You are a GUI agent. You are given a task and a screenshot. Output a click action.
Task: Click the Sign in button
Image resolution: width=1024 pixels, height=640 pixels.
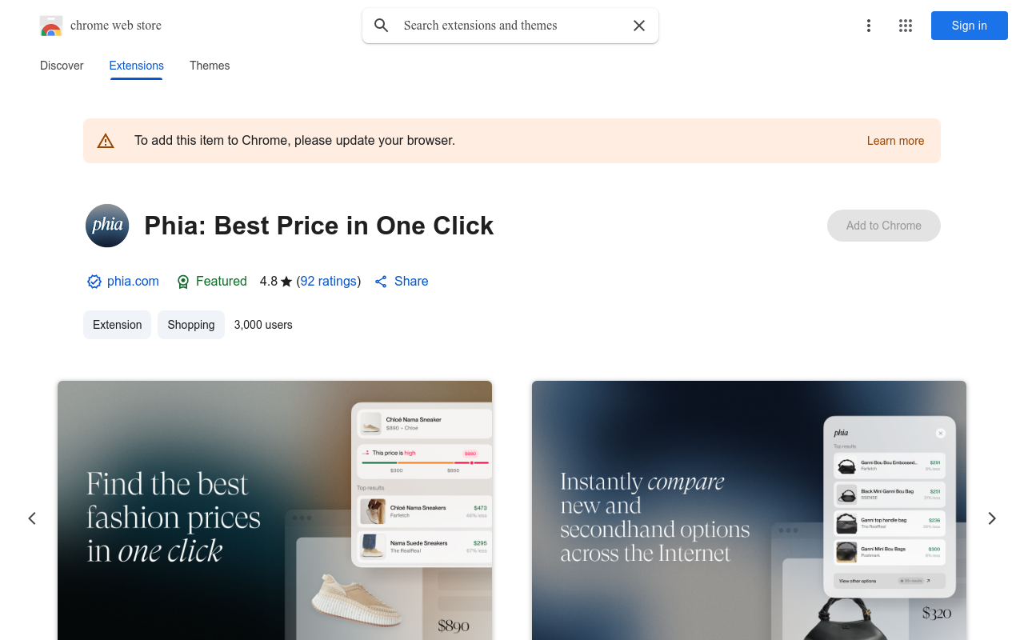(x=970, y=26)
